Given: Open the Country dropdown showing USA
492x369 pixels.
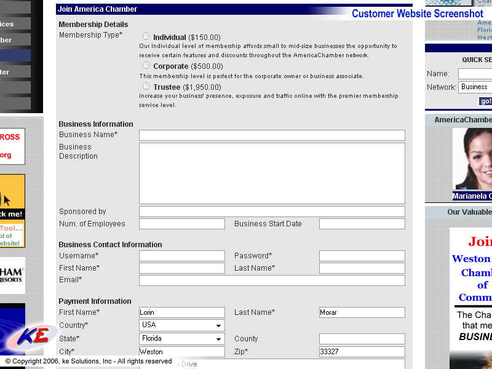Looking at the screenshot, I should [182, 325].
